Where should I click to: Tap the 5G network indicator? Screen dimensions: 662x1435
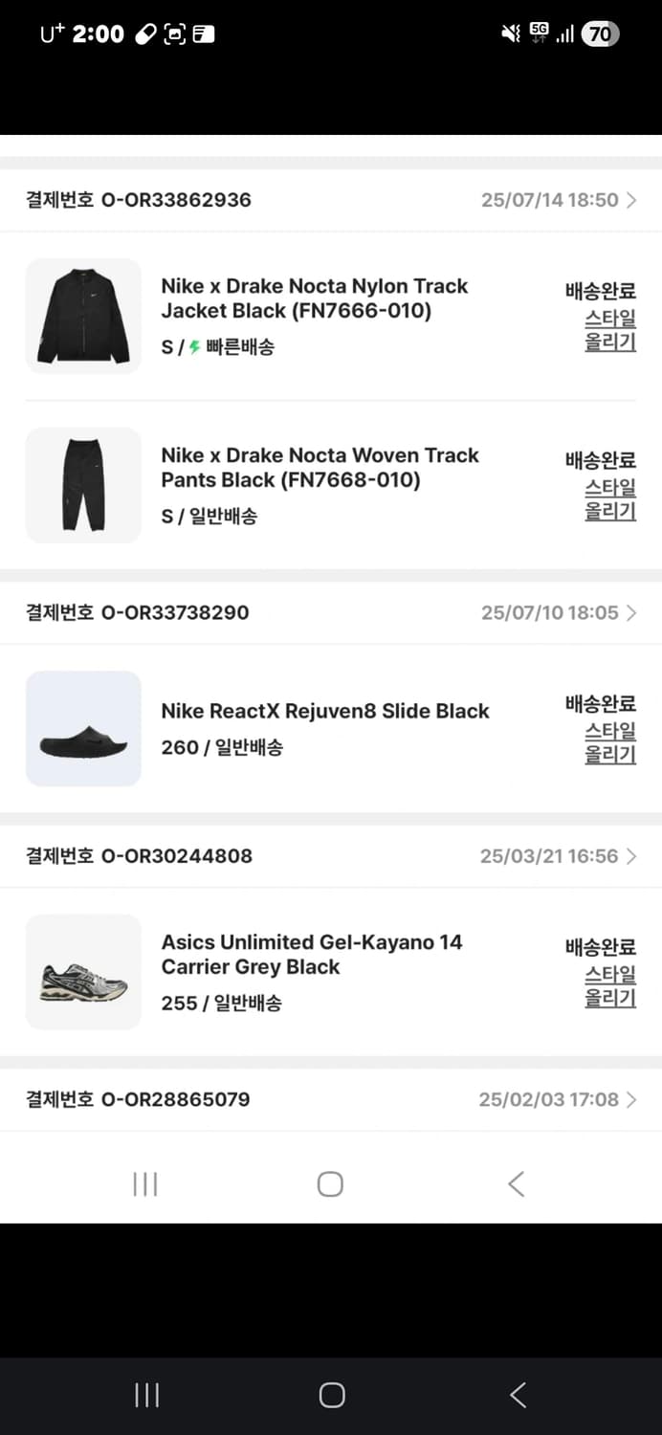click(x=538, y=31)
